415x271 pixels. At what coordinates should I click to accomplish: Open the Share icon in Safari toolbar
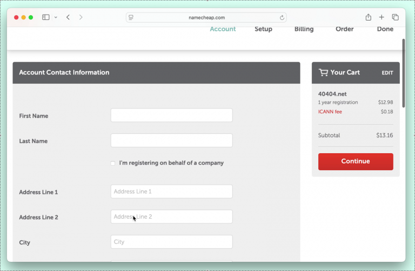click(x=368, y=17)
